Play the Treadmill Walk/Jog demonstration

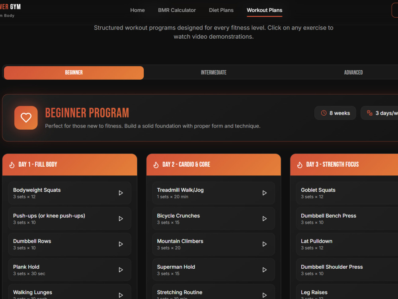tap(265, 193)
